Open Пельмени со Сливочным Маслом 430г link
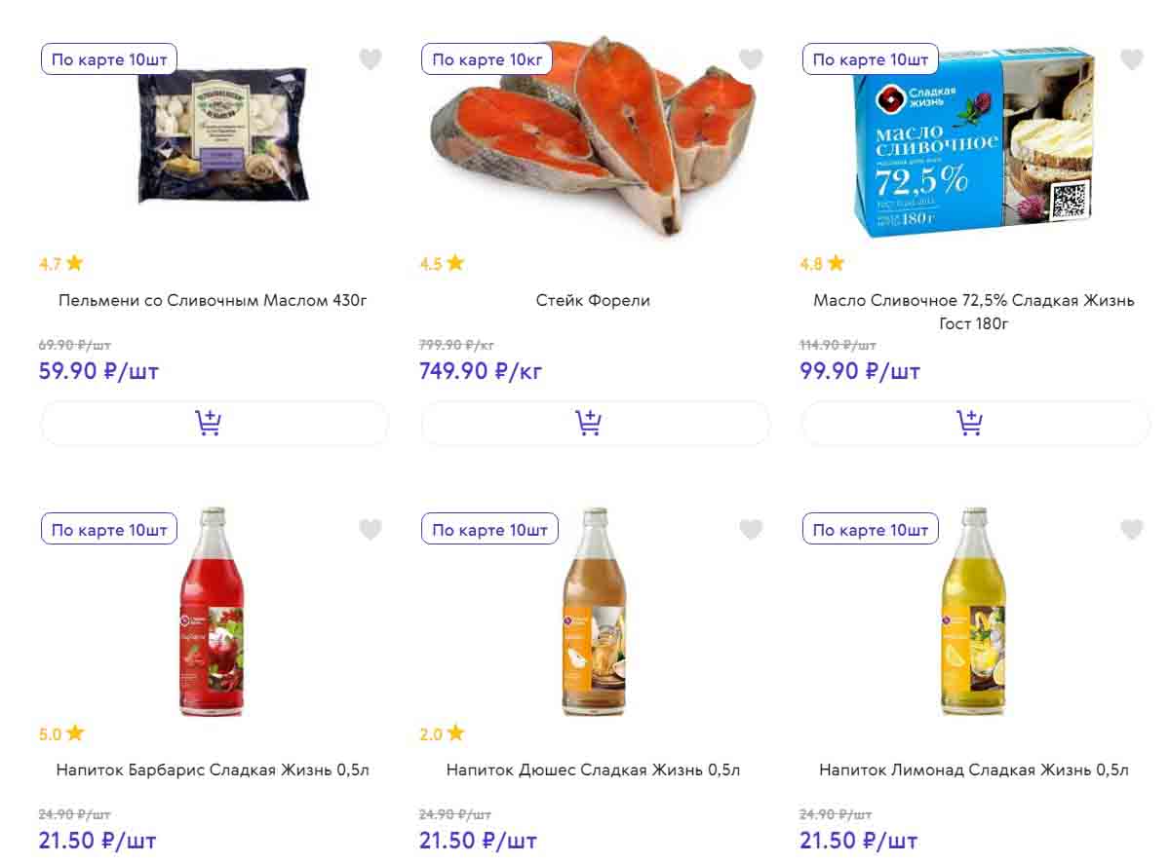 pyautogui.click(x=214, y=300)
